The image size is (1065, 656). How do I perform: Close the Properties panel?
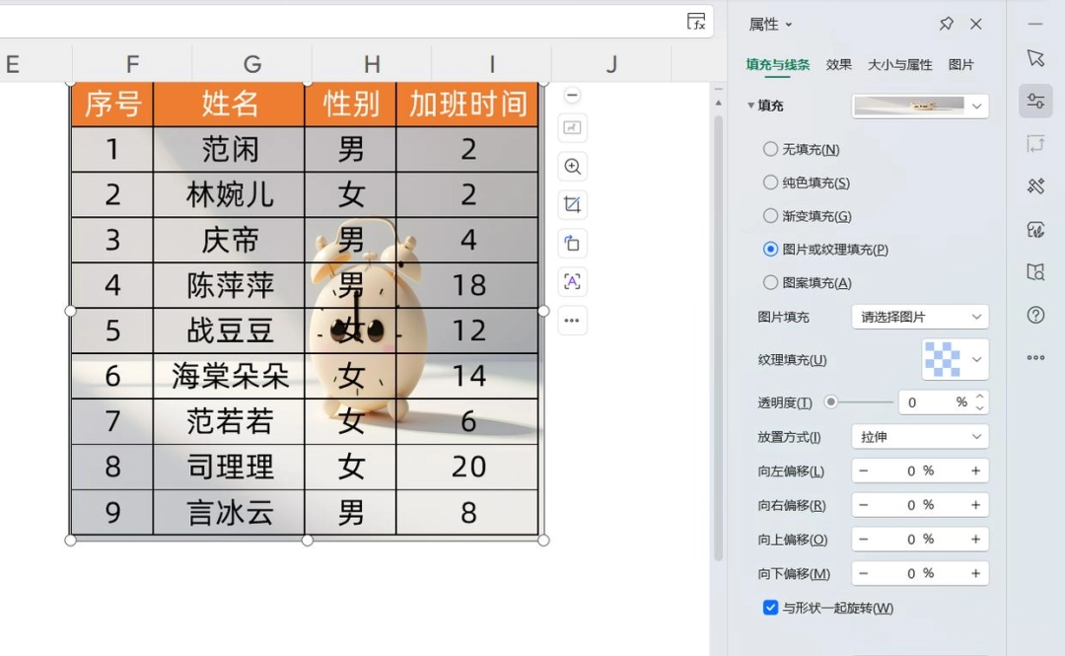click(976, 24)
